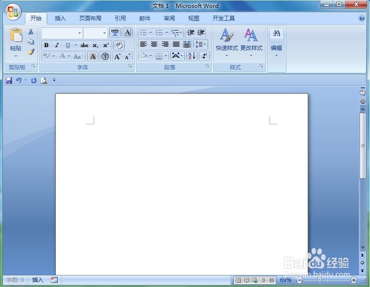
Task: Click the Full Screen Reading view icon
Action: 246,280
